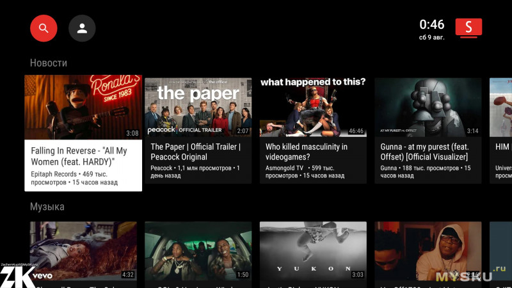512x288 pixels.
Task: Click Gunna 188 тыс. просмотров text
Action: tap(426, 172)
